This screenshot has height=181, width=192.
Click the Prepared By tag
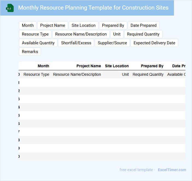tap(113, 25)
